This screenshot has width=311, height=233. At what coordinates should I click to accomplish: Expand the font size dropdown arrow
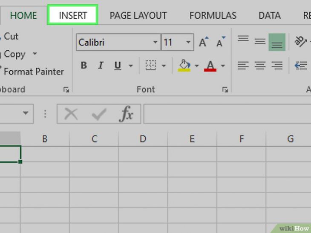[188, 42]
